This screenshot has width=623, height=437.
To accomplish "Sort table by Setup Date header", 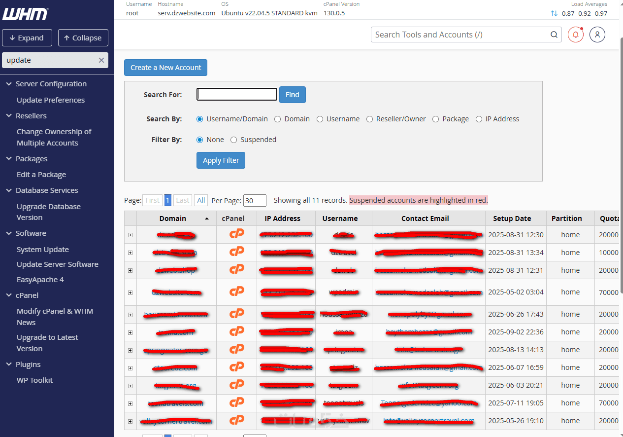I will pyautogui.click(x=512, y=218).
